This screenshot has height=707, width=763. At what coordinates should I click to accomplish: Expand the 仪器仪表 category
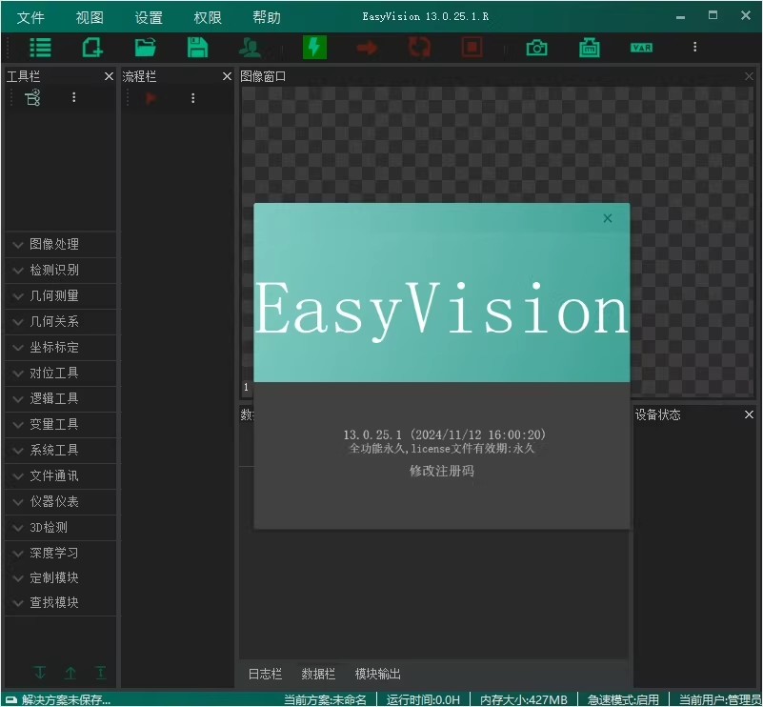pyautogui.click(x=60, y=501)
